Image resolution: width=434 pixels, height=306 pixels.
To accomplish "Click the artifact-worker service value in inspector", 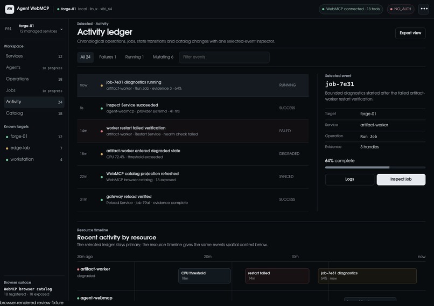I will 374,125.
